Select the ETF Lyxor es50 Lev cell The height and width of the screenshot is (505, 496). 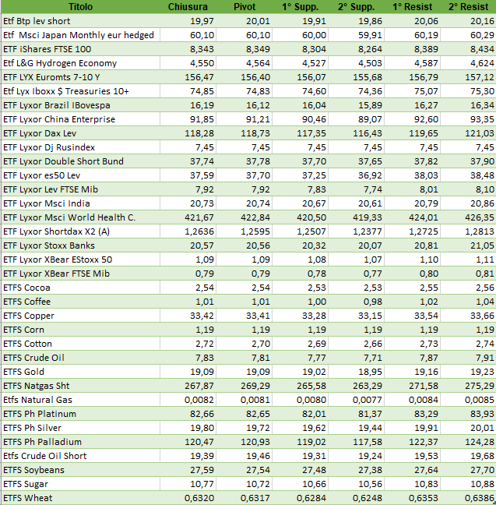click(x=80, y=175)
